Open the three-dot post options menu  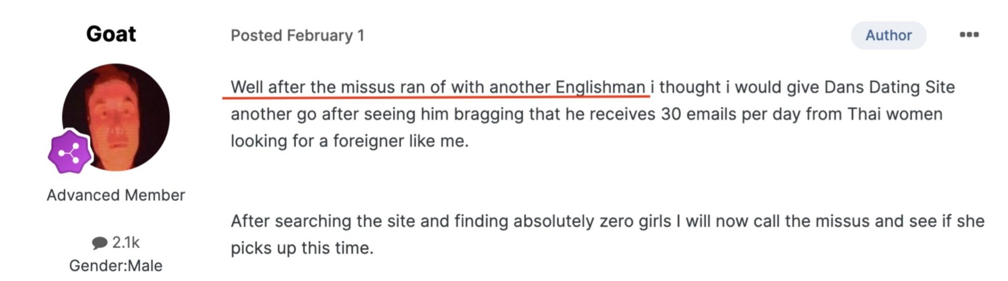(x=969, y=34)
